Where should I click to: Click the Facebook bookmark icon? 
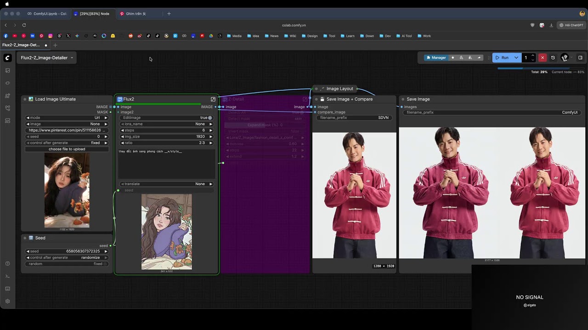point(6,36)
